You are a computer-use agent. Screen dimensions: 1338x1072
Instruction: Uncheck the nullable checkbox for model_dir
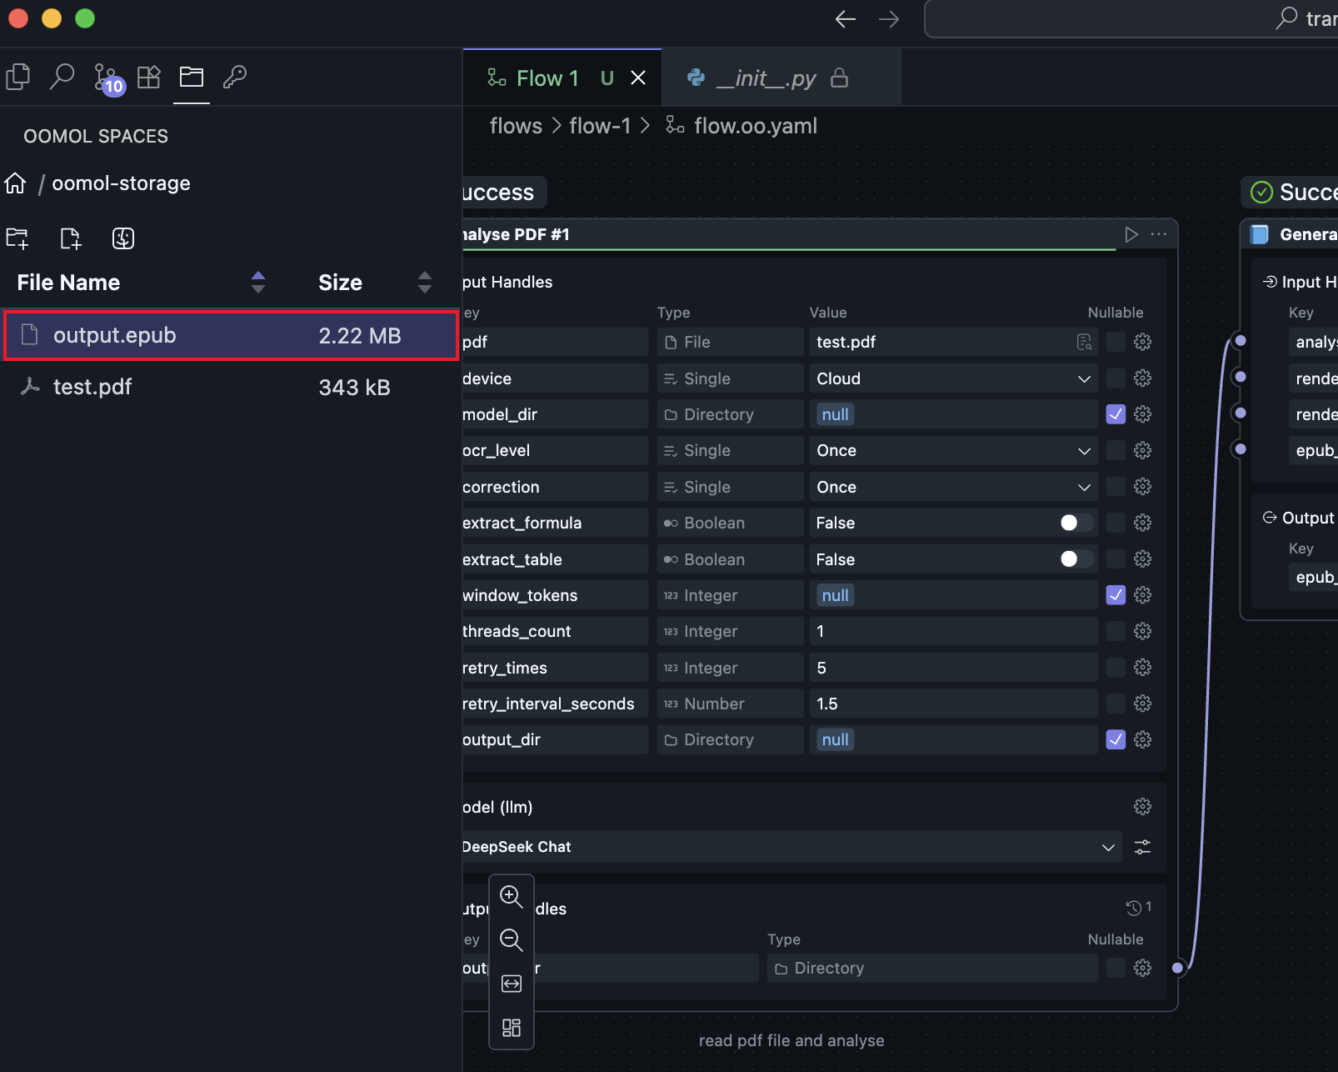(1116, 414)
